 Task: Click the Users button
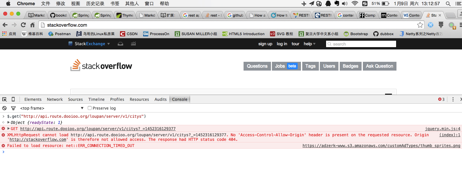click(x=329, y=66)
